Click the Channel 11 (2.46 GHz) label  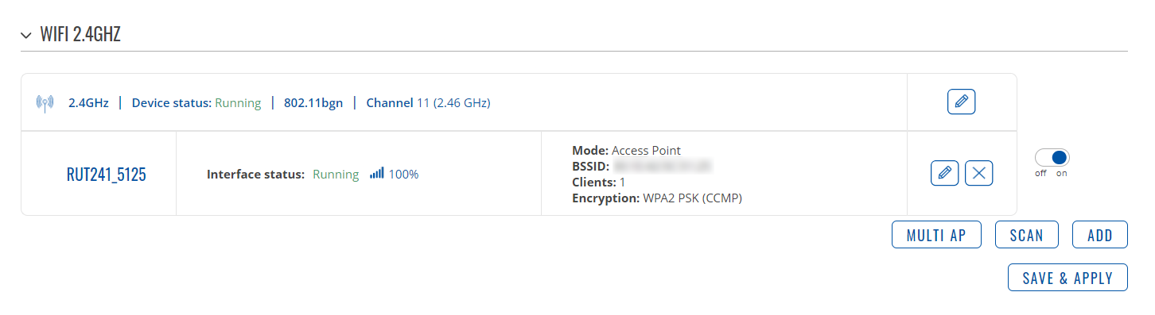428,102
